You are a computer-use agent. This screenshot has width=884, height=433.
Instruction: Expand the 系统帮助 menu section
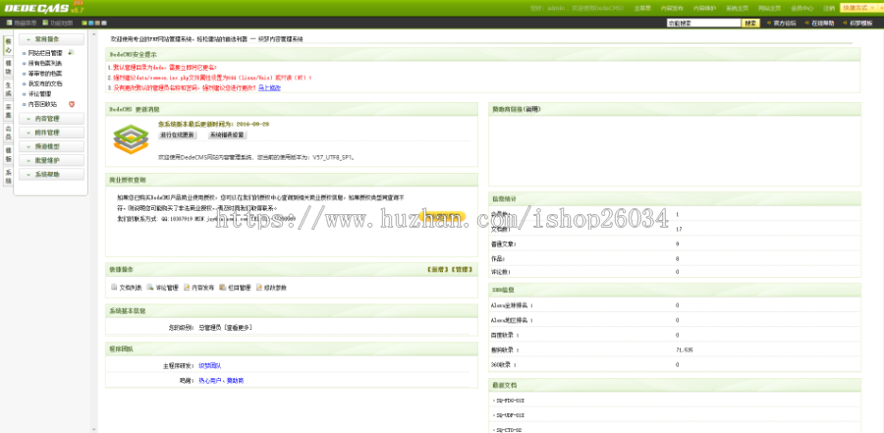pyautogui.click(x=51, y=175)
